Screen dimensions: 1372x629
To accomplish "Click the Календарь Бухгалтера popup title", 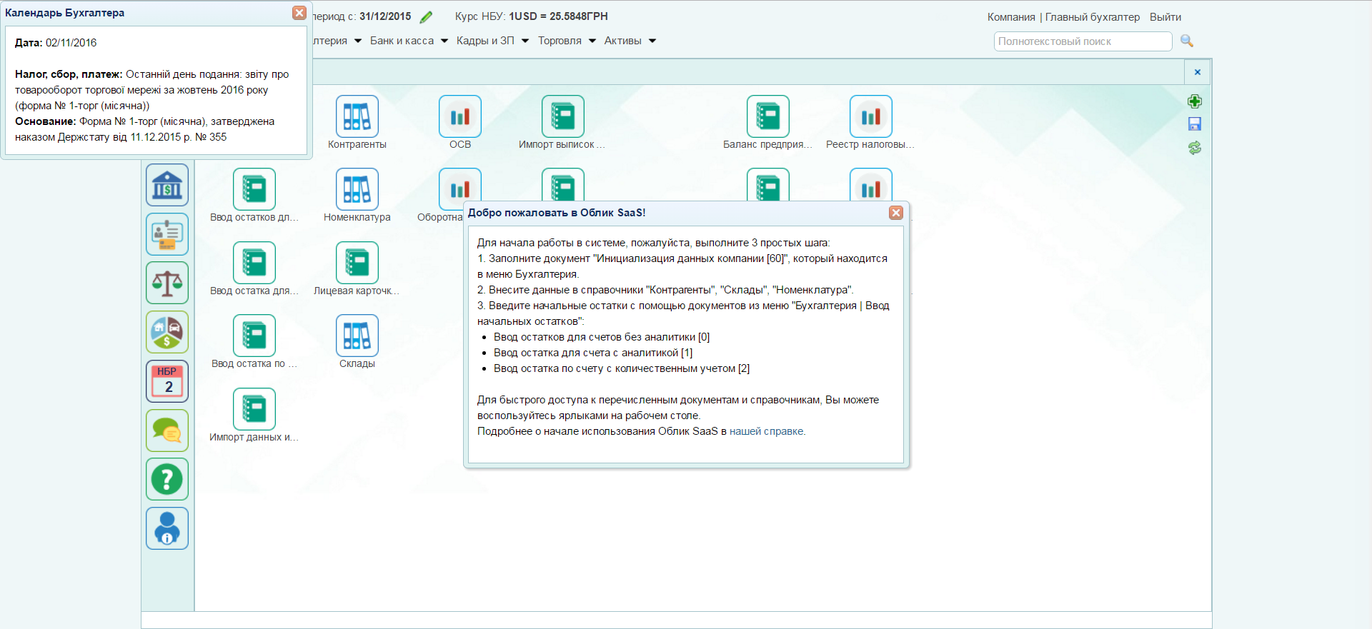I will (64, 13).
